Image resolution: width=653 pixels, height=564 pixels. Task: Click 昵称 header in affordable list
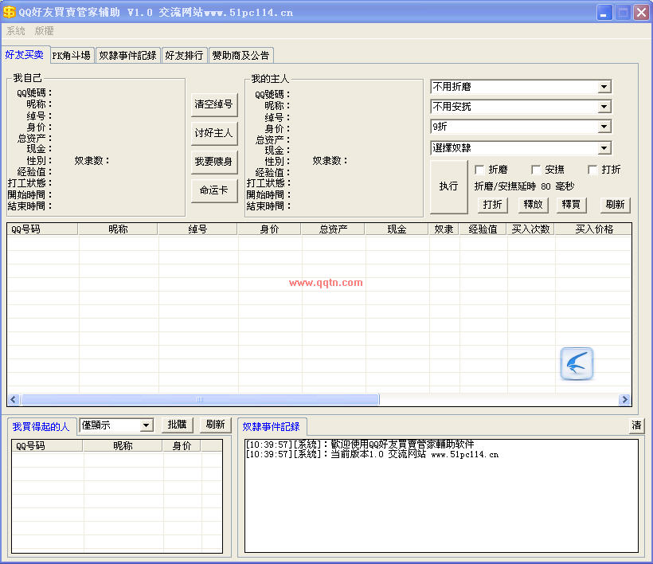tap(123, 445)
